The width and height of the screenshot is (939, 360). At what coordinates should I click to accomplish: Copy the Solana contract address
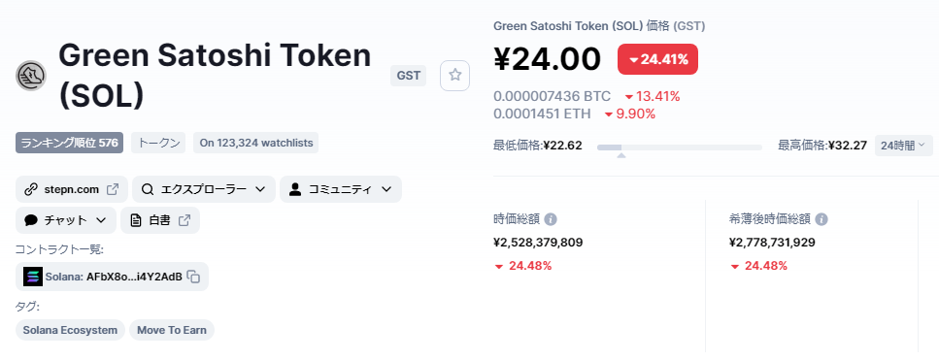point(193,277)
